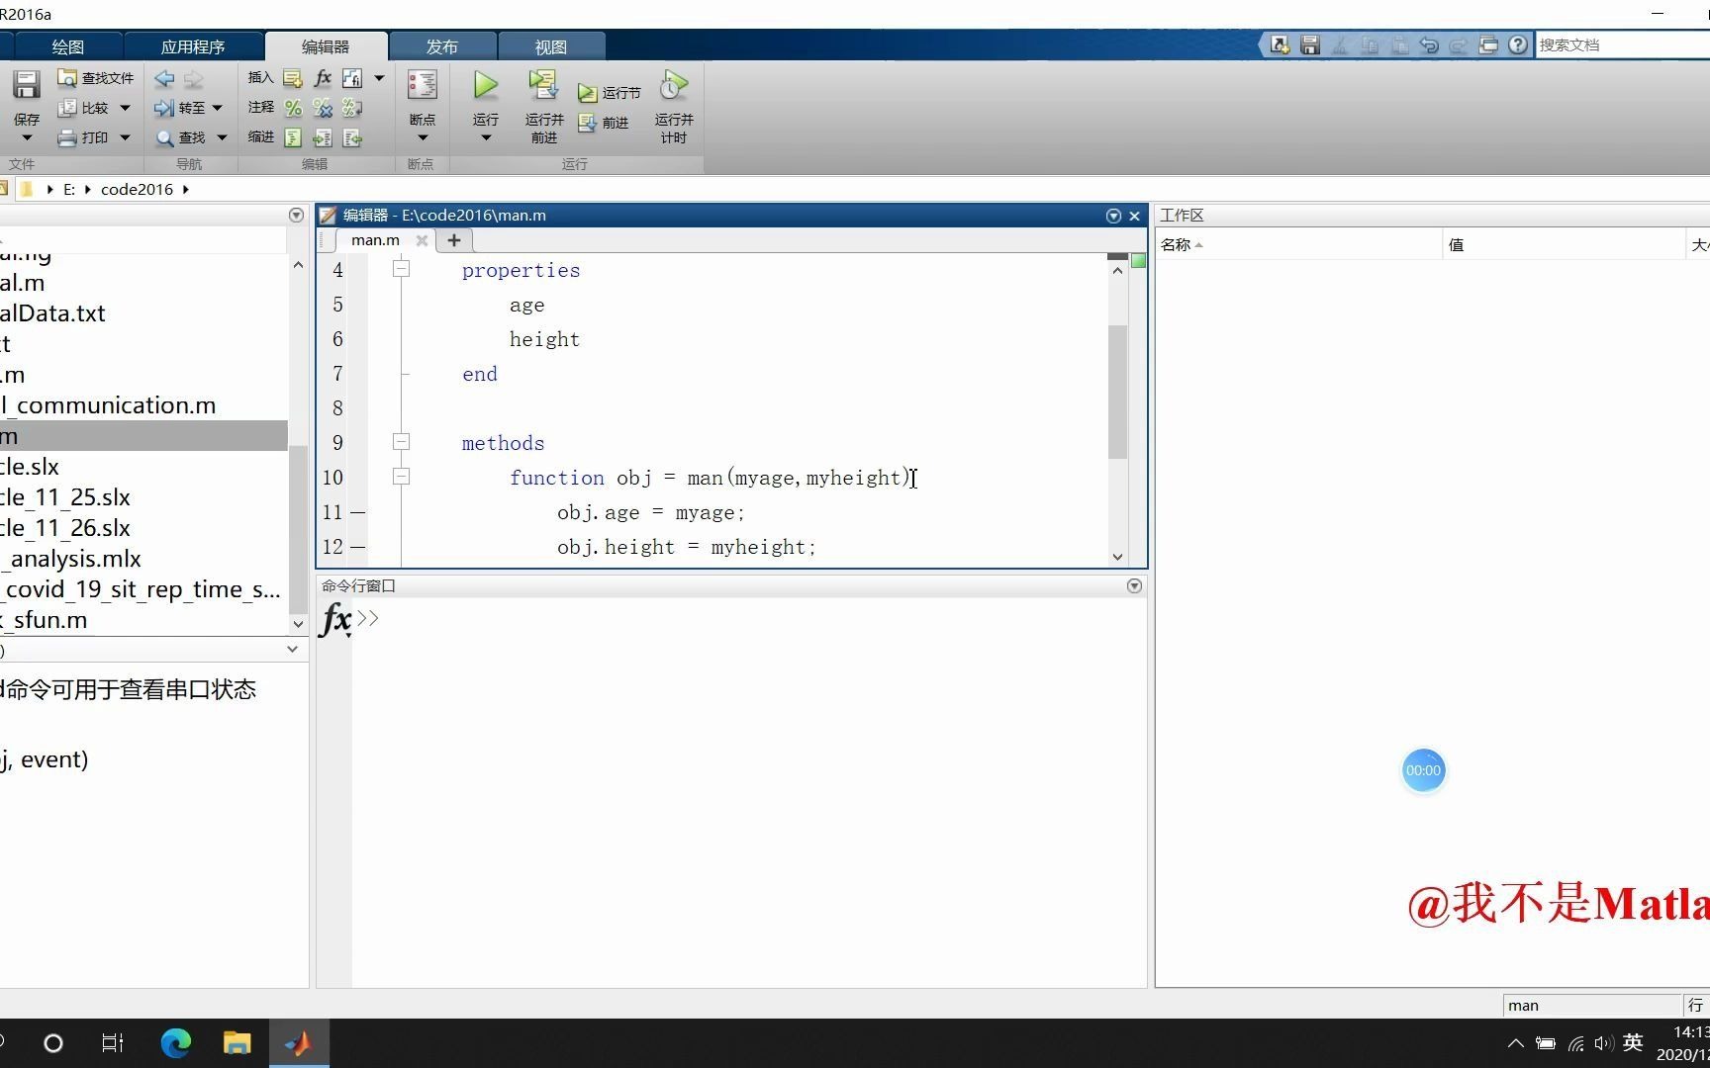Select the 编辑器 (Editor) tab
This screenshot has width=1710, height=1068.
click(x=326, y=46)
